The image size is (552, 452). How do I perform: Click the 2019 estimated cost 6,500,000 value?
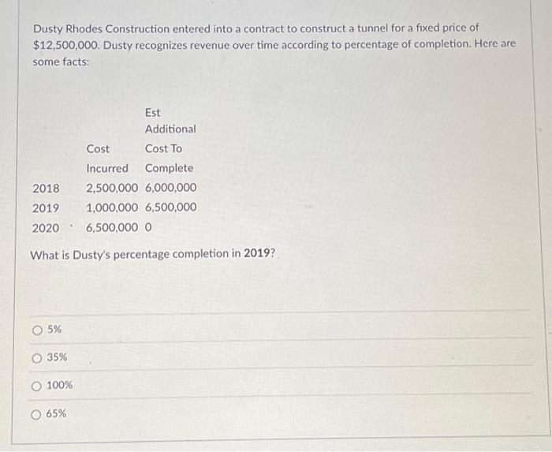[171, 207]
